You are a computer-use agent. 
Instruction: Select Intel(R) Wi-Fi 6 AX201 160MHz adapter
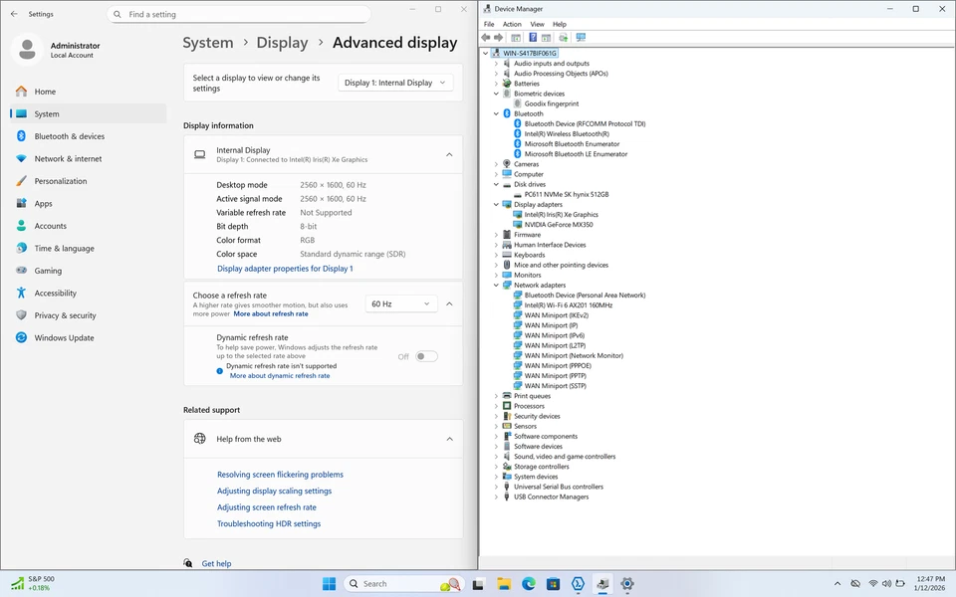point(568,305)
